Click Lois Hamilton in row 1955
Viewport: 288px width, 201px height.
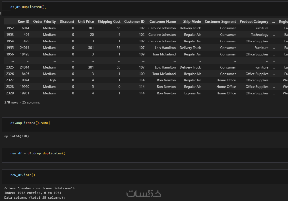(x=165, y=47)
